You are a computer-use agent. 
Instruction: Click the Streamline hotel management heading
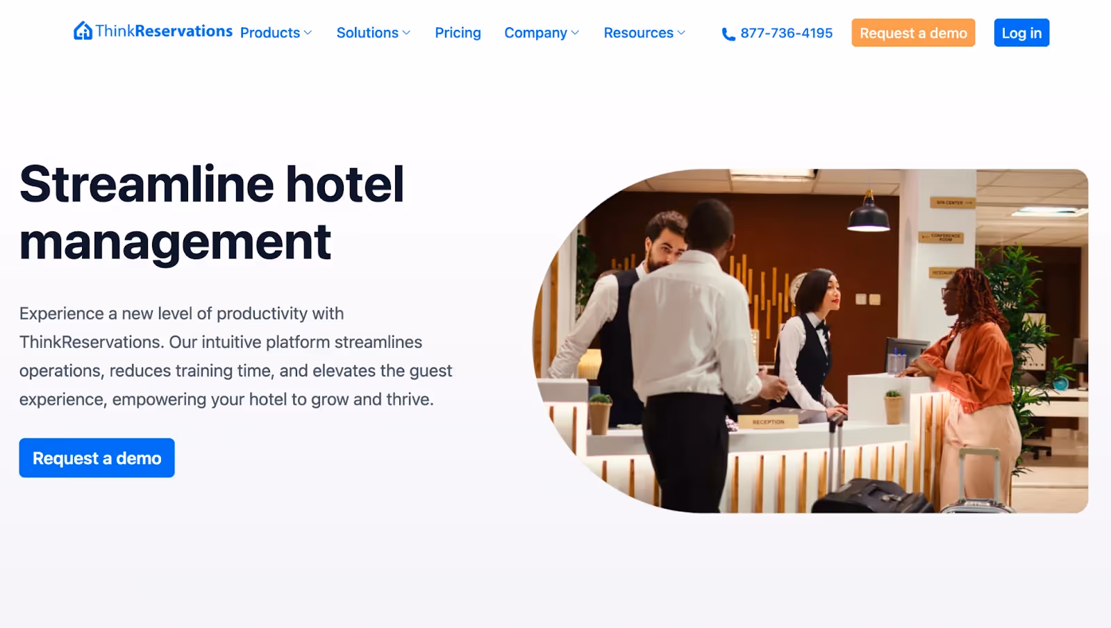pyautogui.click(x=212, y=213)
